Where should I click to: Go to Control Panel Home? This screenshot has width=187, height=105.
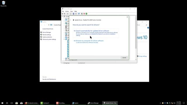48,29
